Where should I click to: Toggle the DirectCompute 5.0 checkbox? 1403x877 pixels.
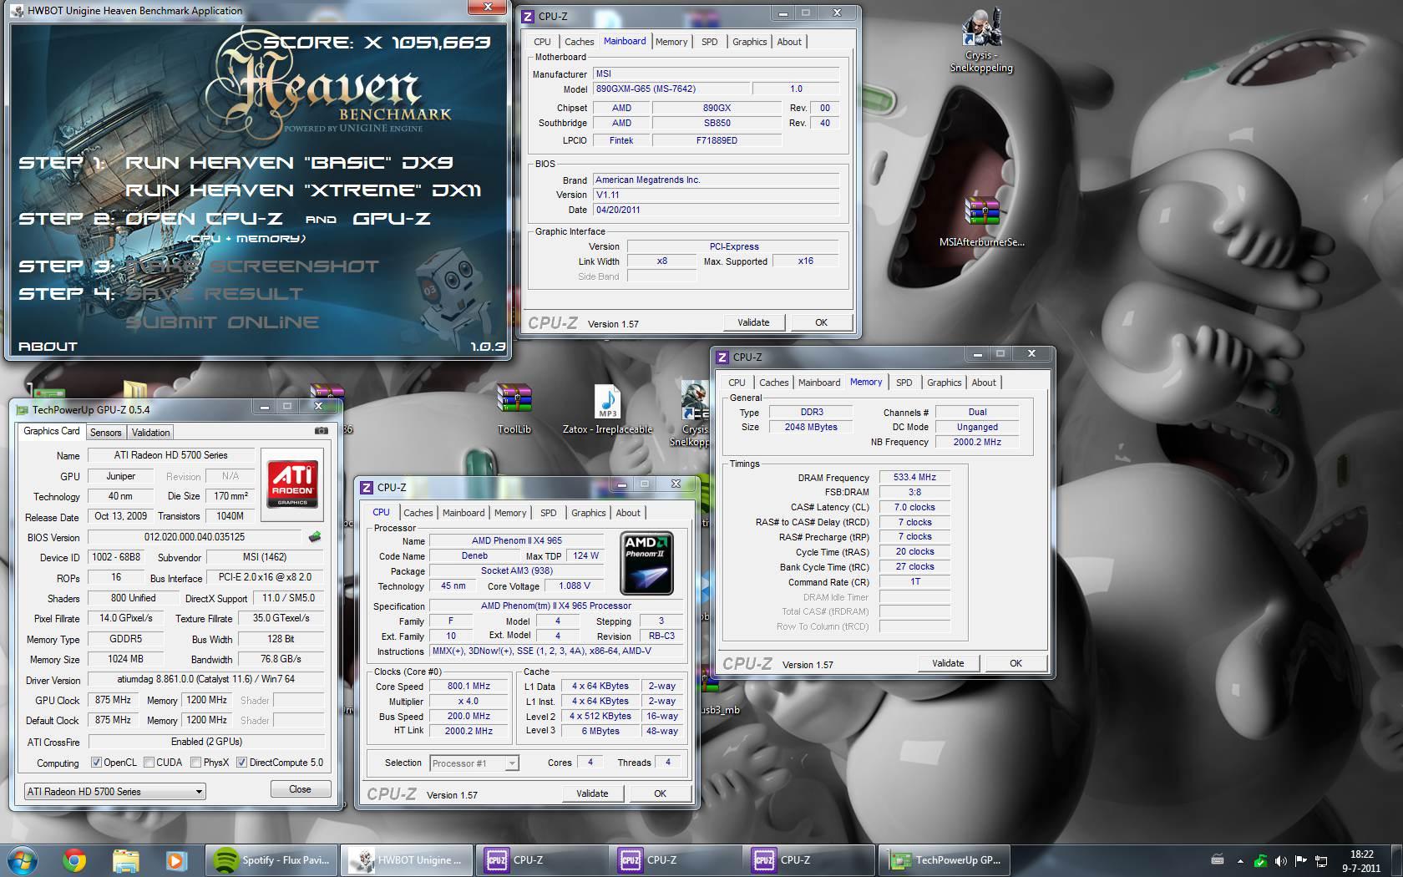241,763
